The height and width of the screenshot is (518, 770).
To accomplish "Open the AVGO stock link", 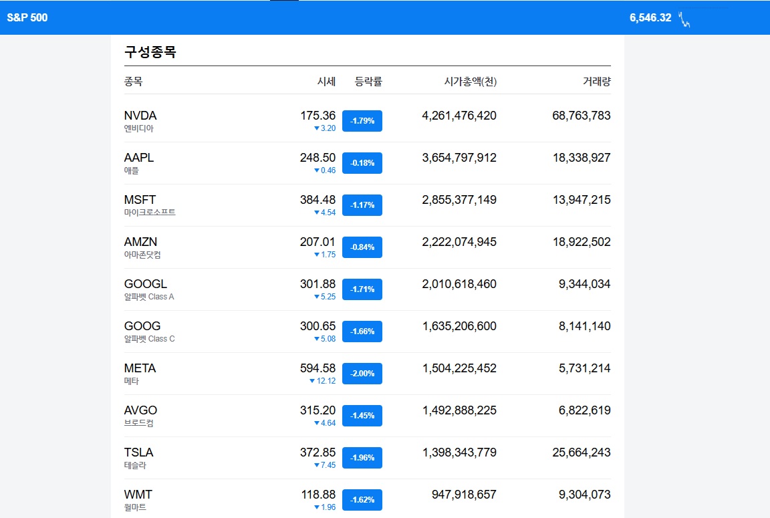I will 140,410.
